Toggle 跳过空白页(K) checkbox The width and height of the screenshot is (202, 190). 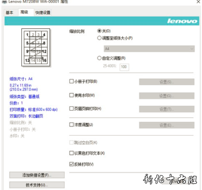tap(71, 142)
